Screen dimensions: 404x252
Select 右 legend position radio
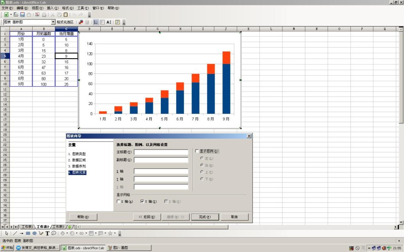[202, 165]
